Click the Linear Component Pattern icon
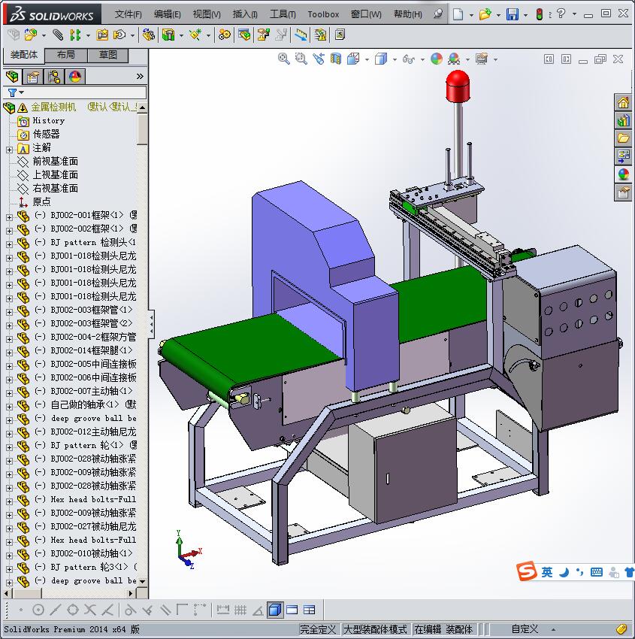635x639 pixels. point(75,35)
